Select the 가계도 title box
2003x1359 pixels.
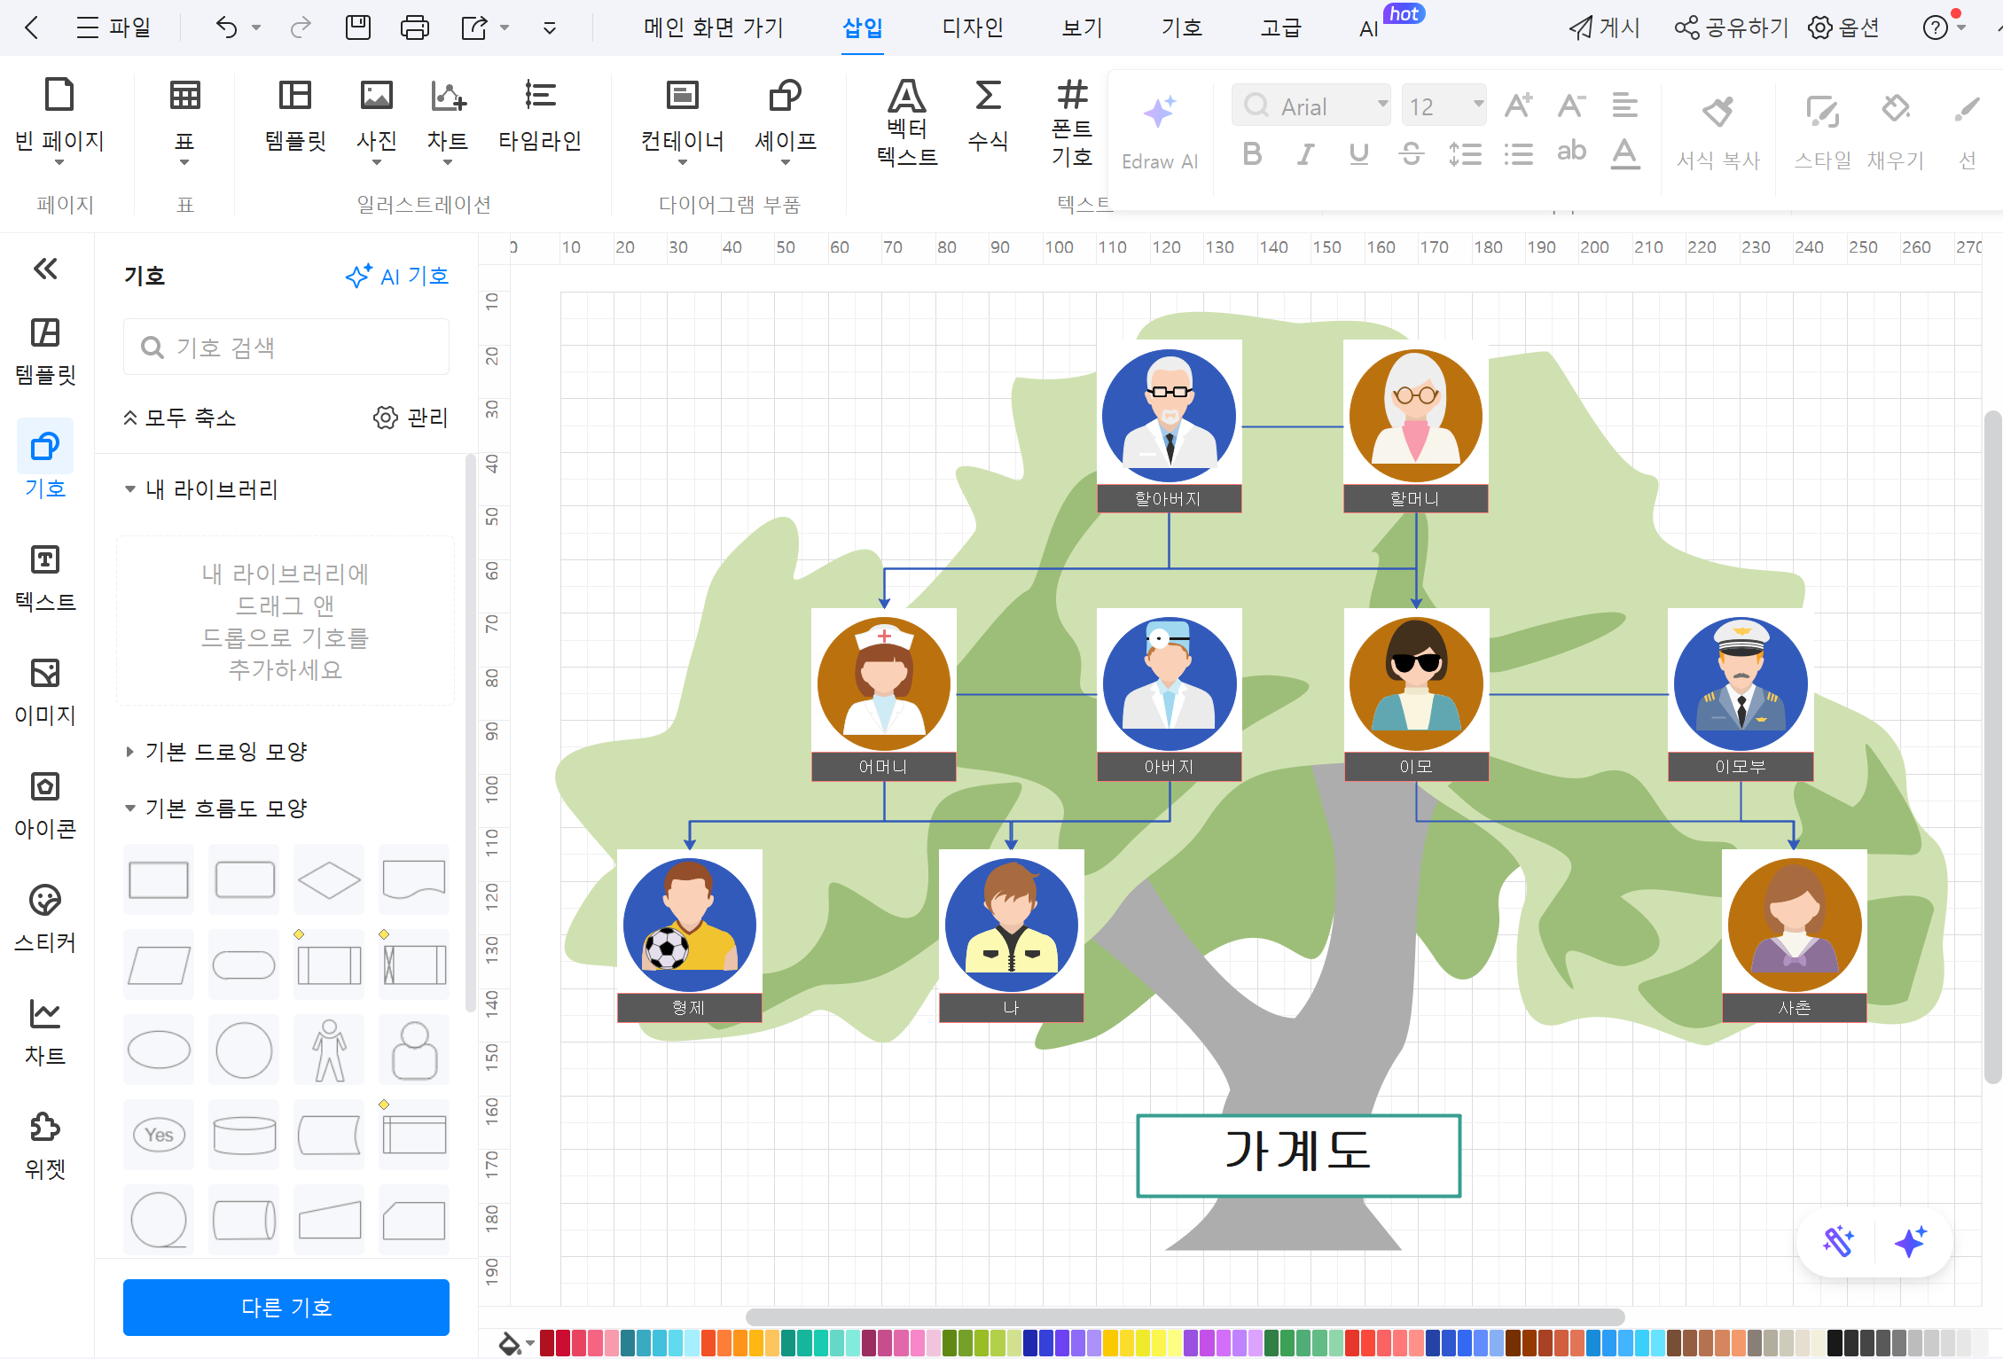click(1299, 1156)
